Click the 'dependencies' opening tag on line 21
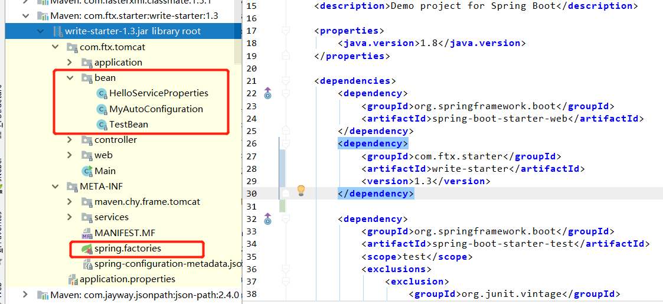The image size is (663, 304). click(355, 81)
